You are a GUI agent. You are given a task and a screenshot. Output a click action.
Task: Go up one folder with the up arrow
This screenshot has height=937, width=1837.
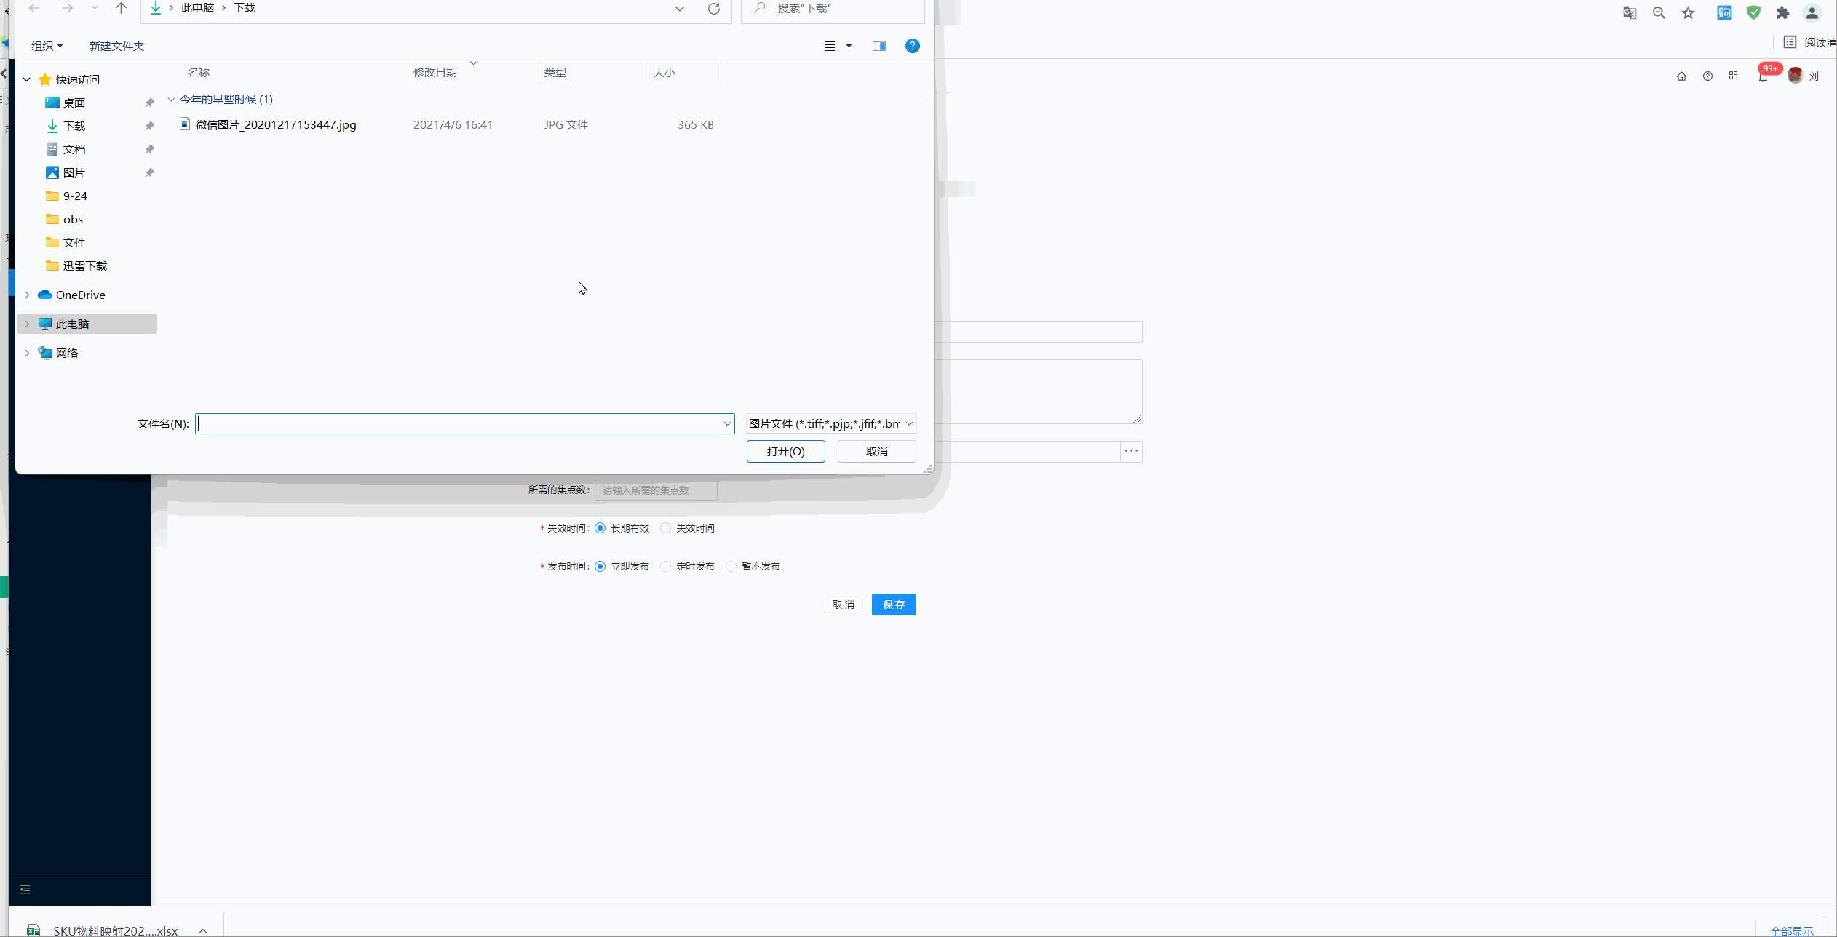(x=121, y=8)
